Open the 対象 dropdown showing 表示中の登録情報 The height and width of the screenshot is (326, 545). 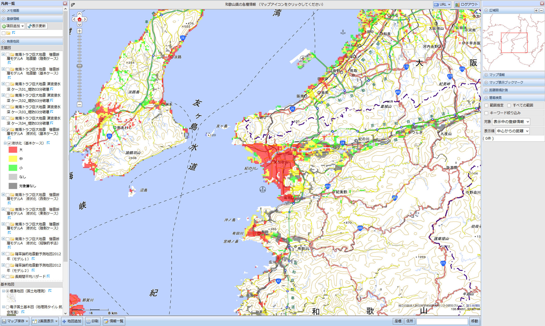pos(511,122)
